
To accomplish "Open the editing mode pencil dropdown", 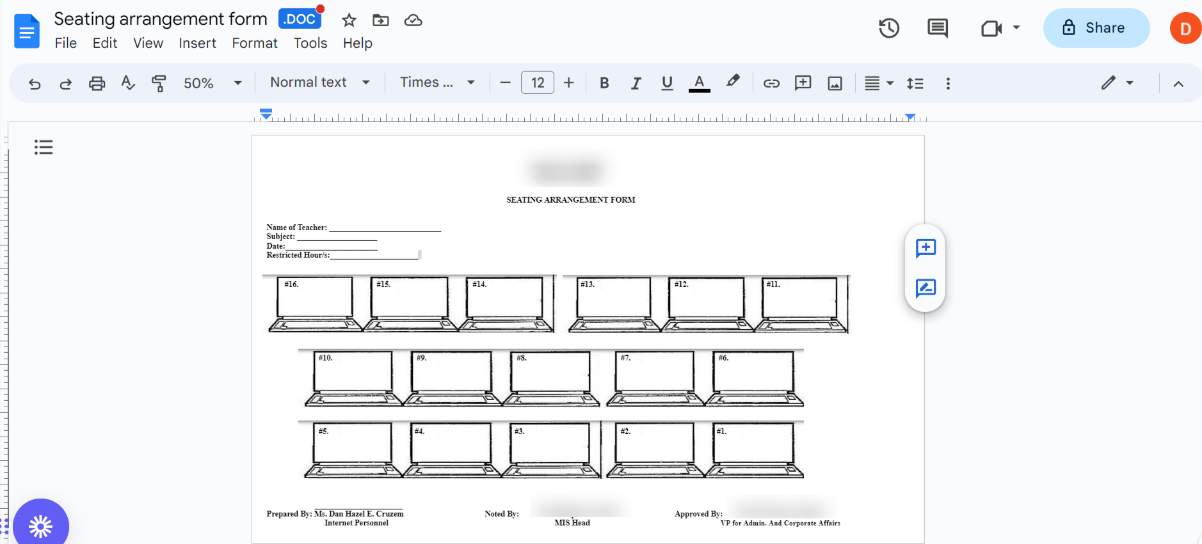I will (1118, 83).
